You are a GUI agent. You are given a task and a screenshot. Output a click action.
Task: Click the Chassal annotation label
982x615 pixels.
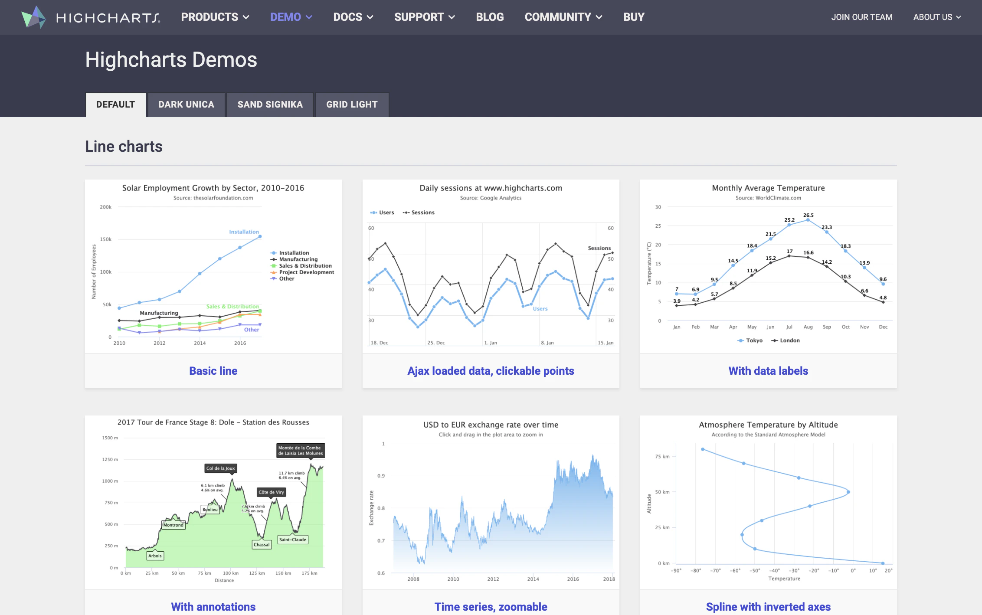click(x=262, y=545)
